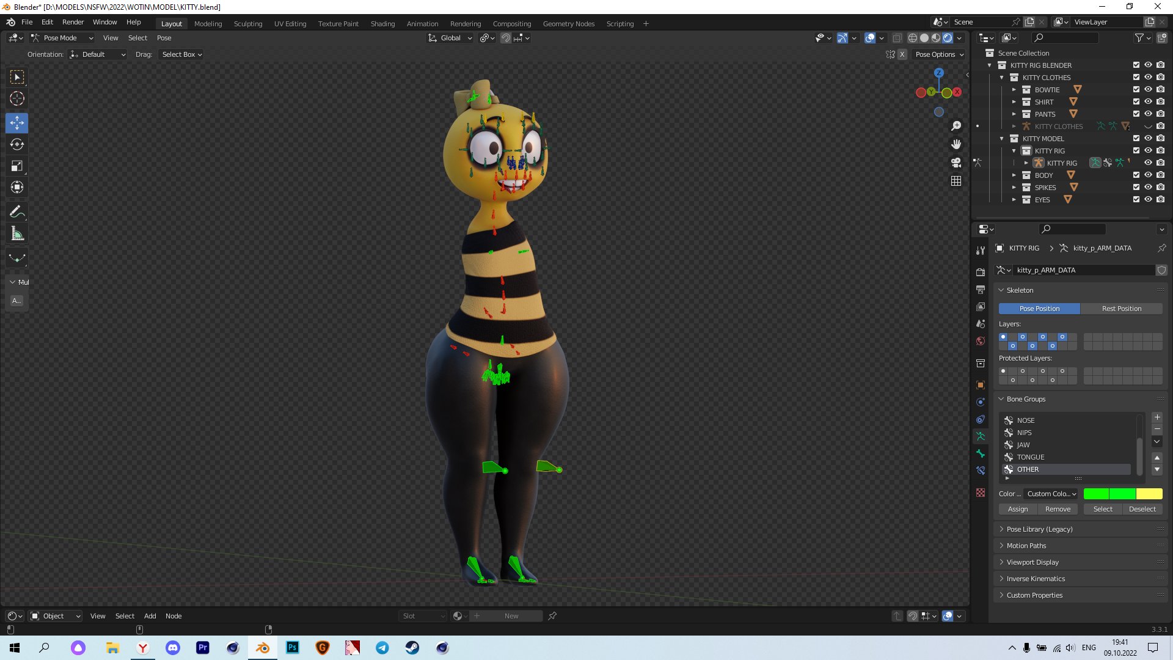This screenshot has height=660, width=1173.
Task: Activate the Annotate pencil tool
Action: click(17, 212)
